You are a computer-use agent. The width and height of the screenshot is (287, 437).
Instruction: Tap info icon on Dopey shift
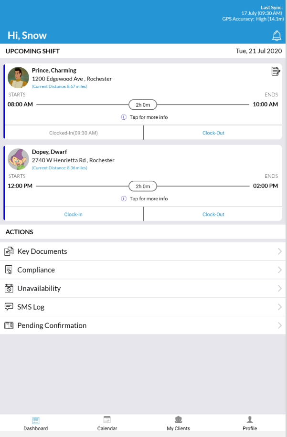[123, 199]
